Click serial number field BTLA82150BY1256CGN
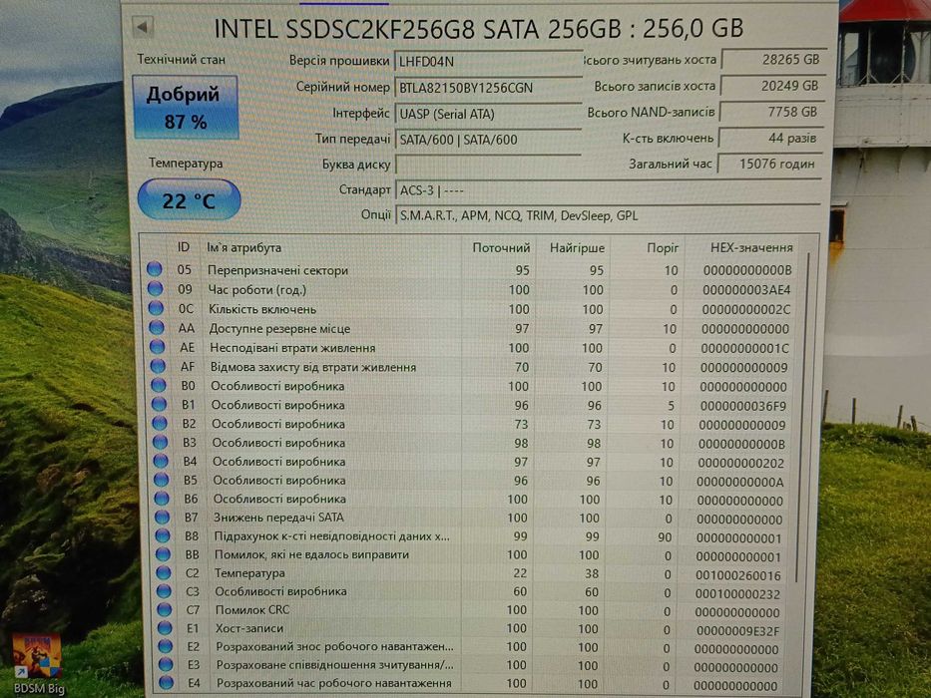The height and width of the screenshot is (698, 931). (488, 88)
